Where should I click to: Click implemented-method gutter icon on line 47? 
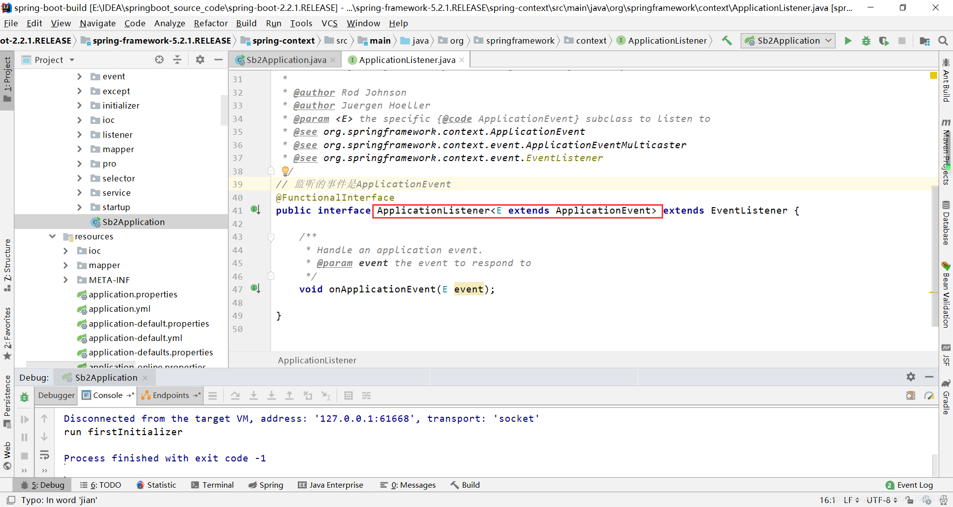click(256, 288)
